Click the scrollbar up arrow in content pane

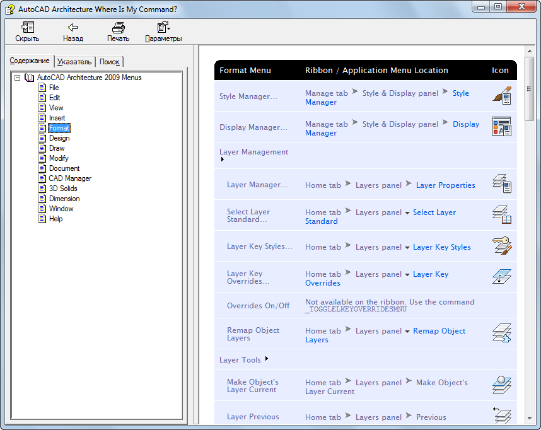529,51
